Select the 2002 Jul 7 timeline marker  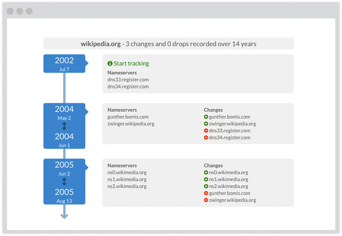[x=65, y=64]
